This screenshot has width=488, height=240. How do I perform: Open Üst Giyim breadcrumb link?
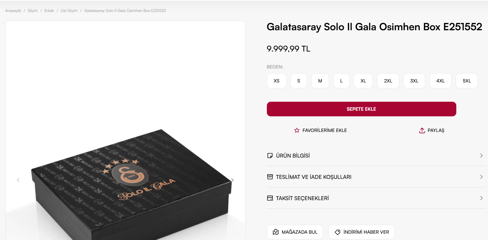click(69, 11)
